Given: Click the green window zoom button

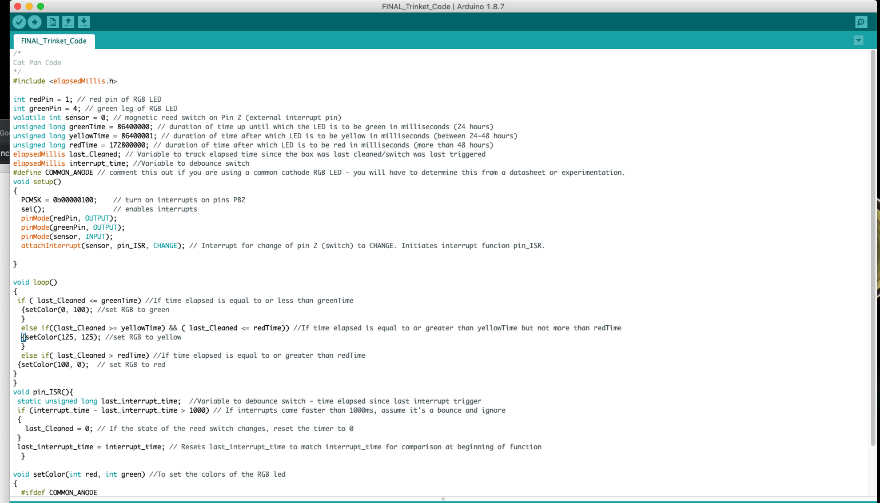Looking at the screenshot, I should click(x=41, y=6).
